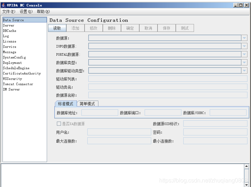Screen dimensions: 251x187
Task: Click the 添加 button
Action: pyautogui.click(x=75, y=28)
